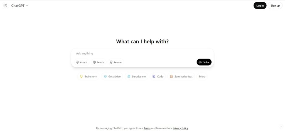This screenshot has width=285, height=131.
Task: Choose the Surprise me suggestion
Action: [136, 76]
